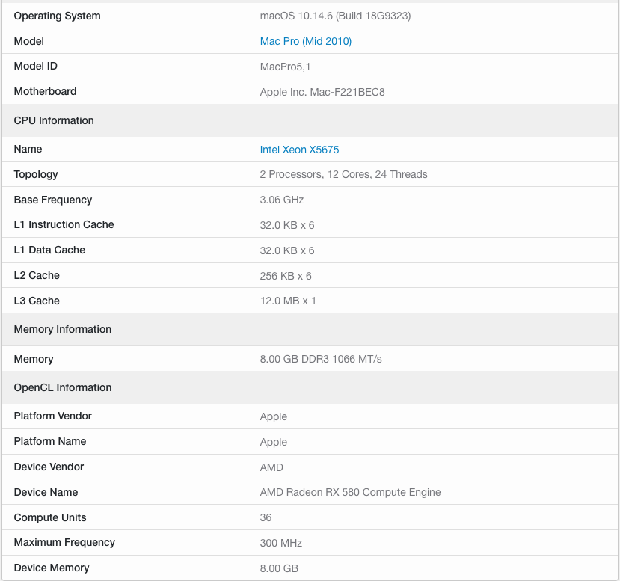The width and height of the screenshot is (620, 581).
Task: Click the L3 Cache label
Action: 37,301
